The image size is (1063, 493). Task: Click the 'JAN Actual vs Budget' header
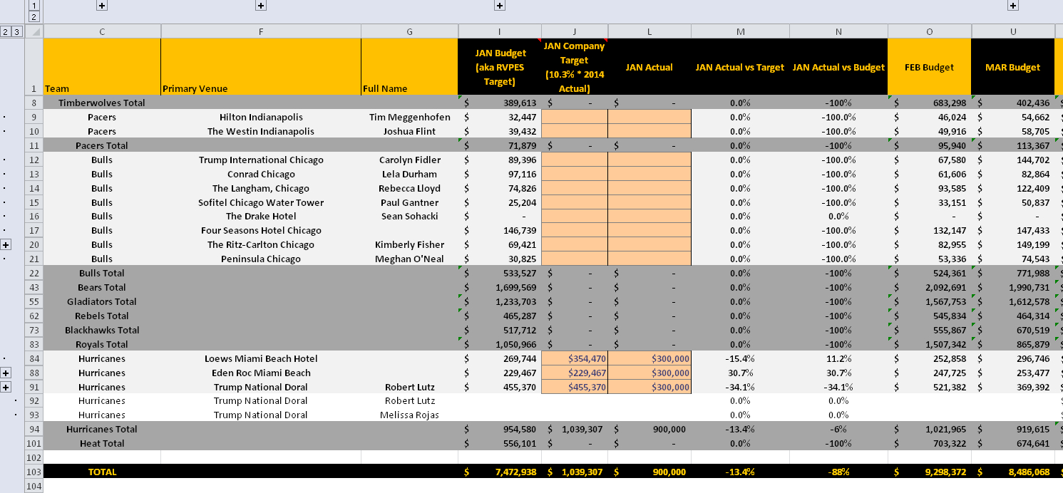point(838,67)
